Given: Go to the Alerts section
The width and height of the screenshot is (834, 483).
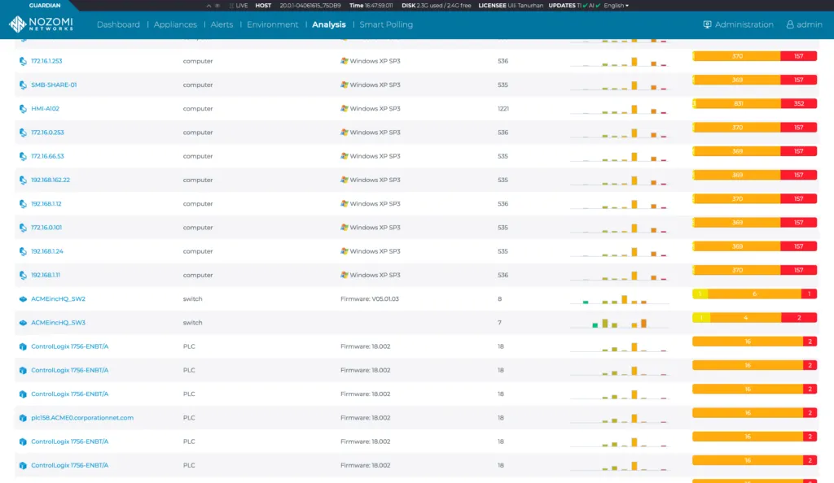Looking at the screenshot, I should point(222,24).
